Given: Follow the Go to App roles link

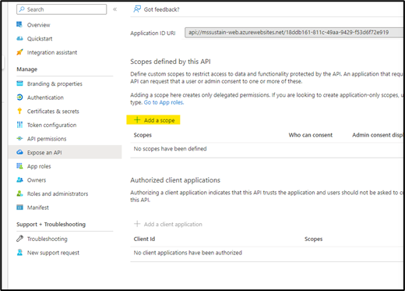Looking at the screenshot, I should tap(164, 102).
